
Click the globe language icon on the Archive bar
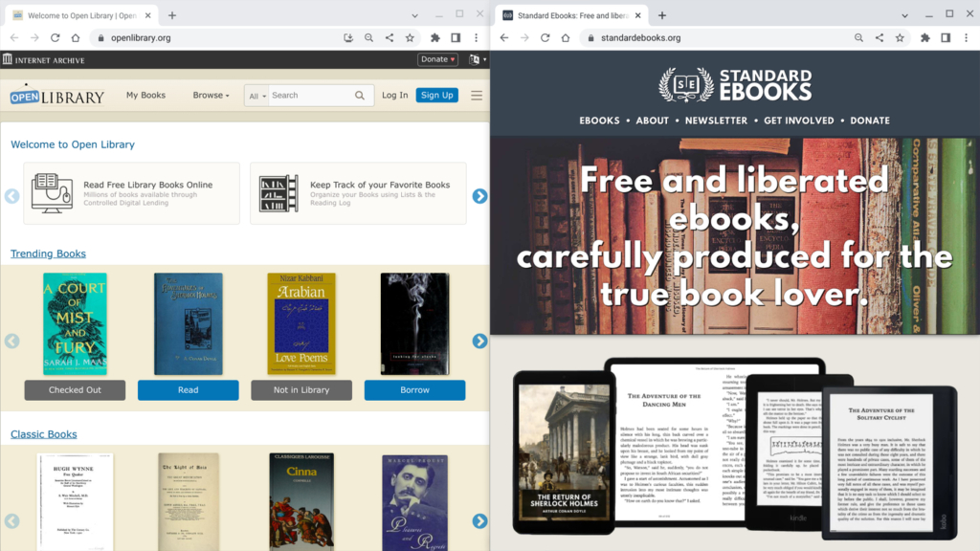click(473, 58)
